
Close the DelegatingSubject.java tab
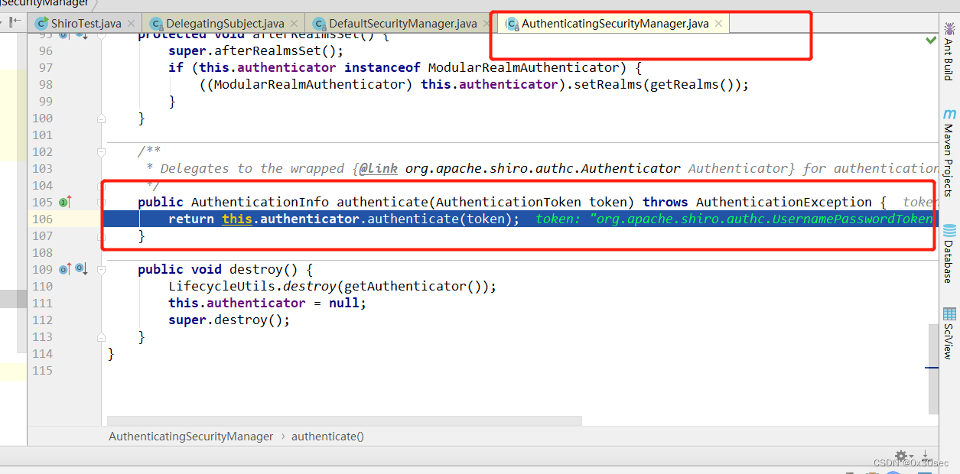[293, 24]
